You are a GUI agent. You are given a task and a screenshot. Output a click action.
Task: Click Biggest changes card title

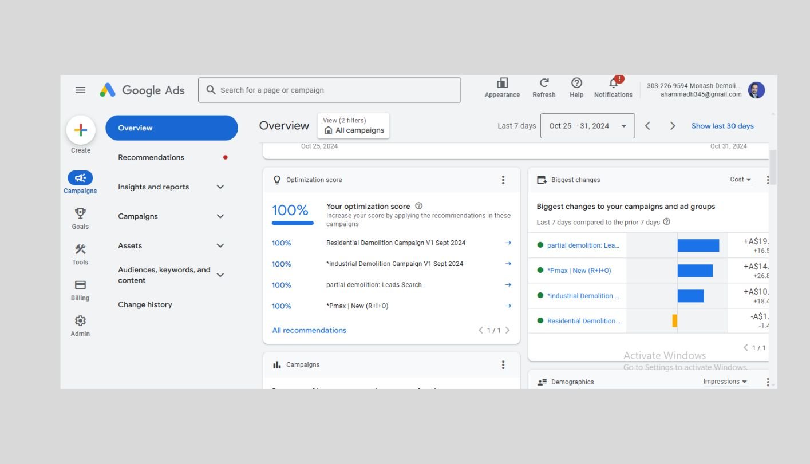coord(575,180)
